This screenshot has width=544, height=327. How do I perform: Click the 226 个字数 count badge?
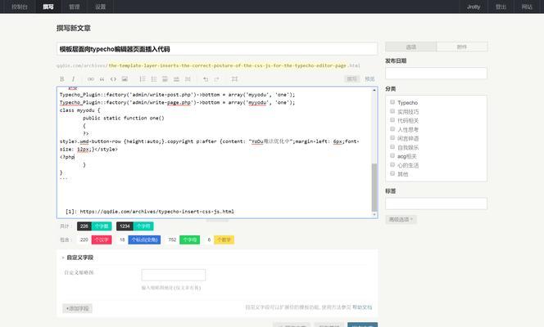[x=94, y=226]
